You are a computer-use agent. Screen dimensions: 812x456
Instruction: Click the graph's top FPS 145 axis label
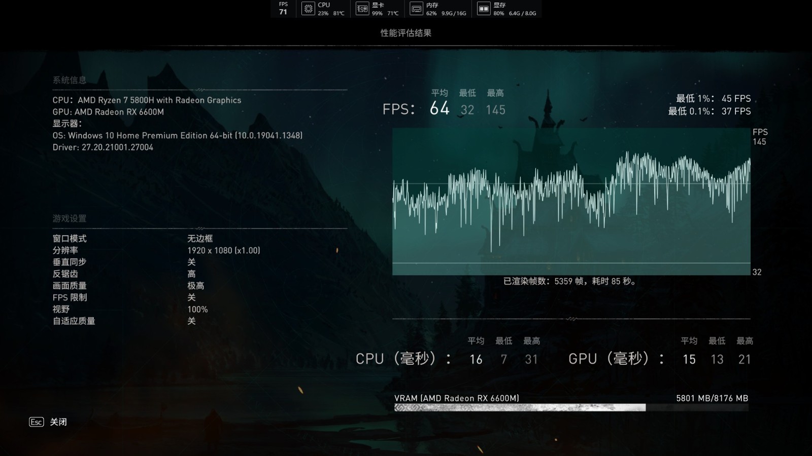(x=760, y=137)
